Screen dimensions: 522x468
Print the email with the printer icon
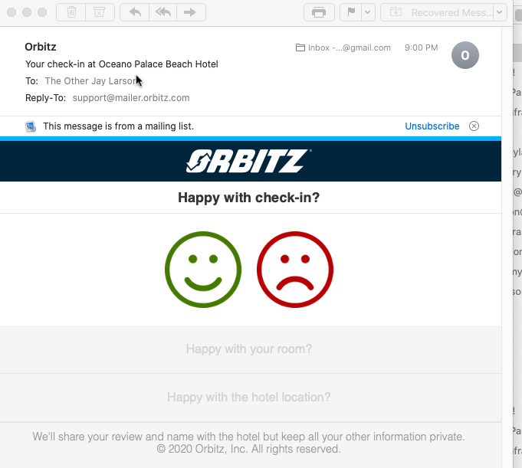[319, 12]
